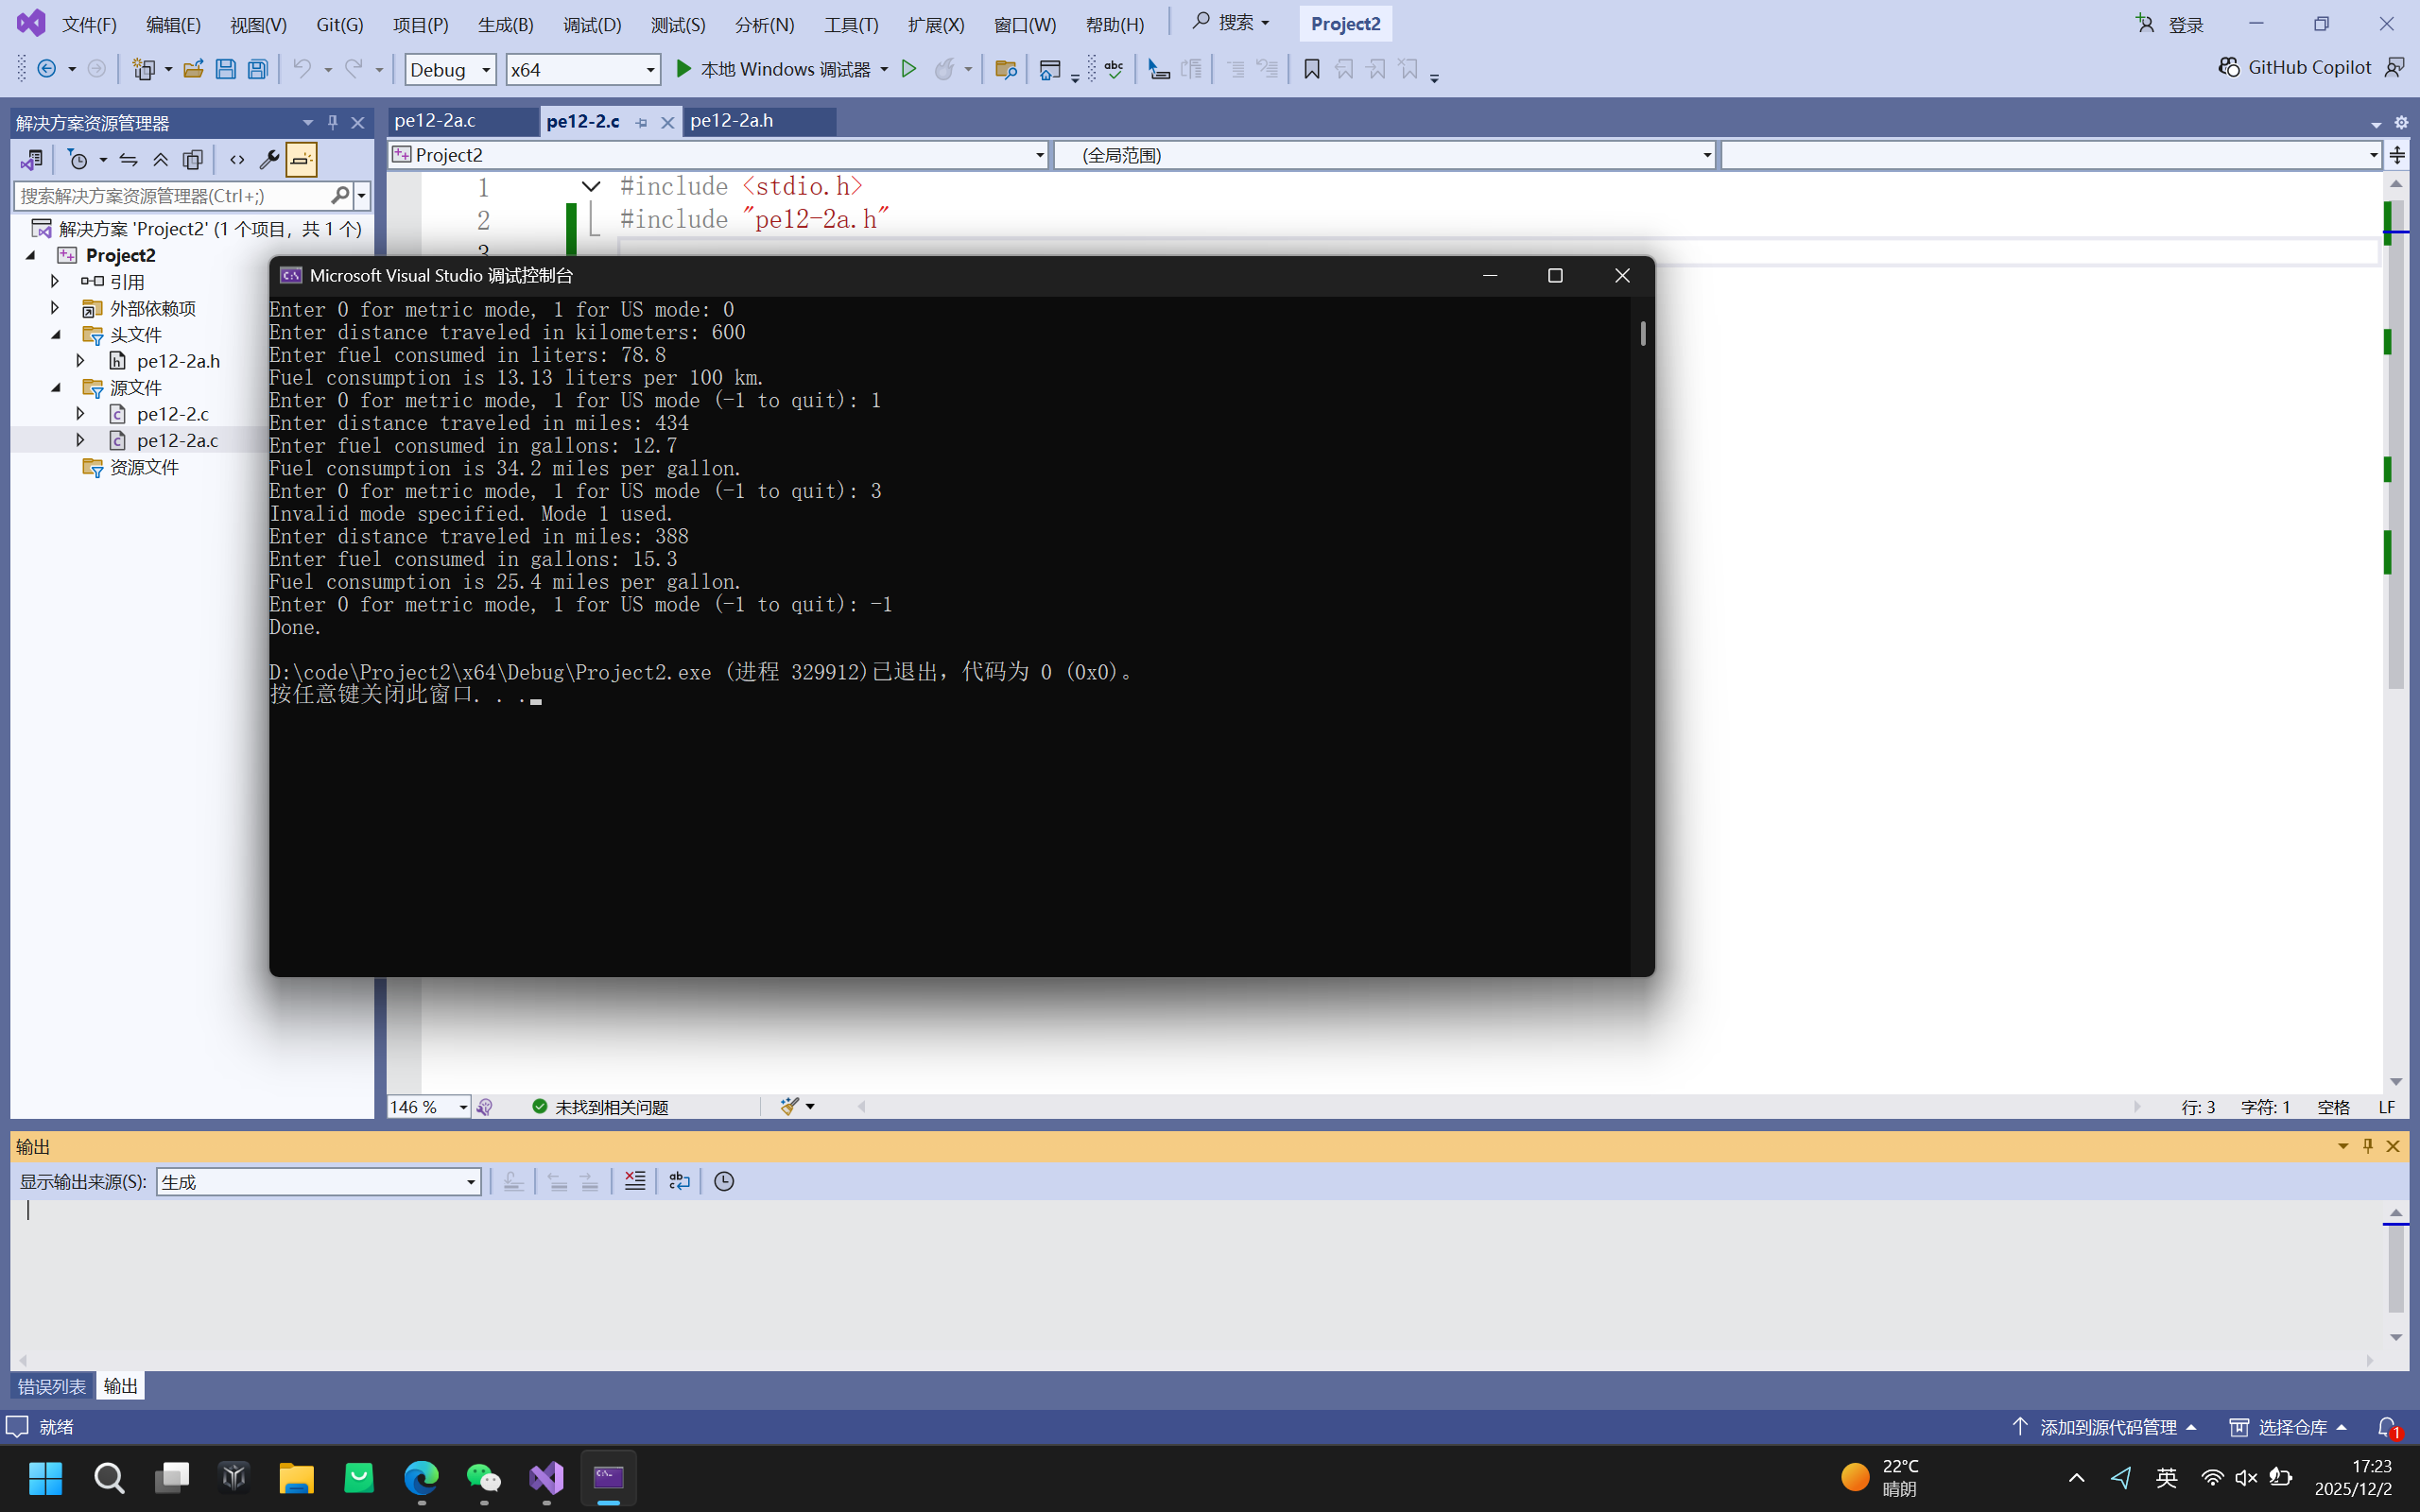Open Properties wrench icon in Solution Explorer
The image size is (2420, 1512).
[268, 160]
